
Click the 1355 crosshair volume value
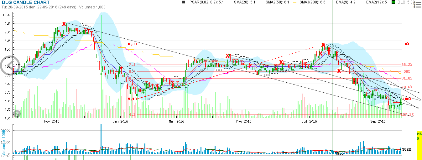click(340, 153)
